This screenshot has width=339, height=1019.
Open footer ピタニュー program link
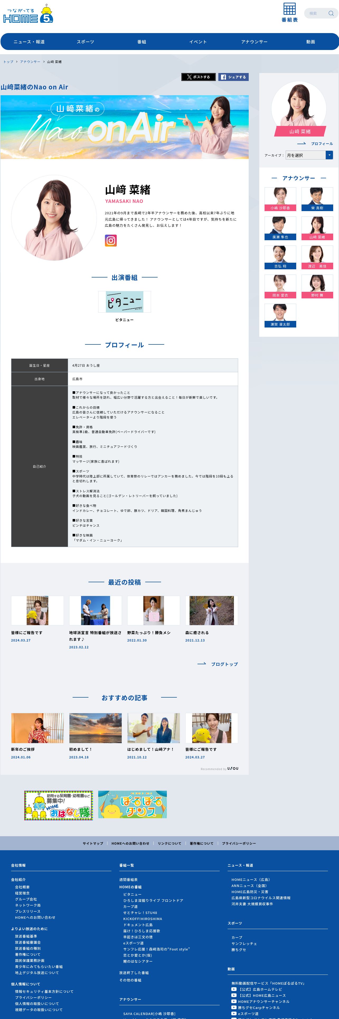[132, 894]
